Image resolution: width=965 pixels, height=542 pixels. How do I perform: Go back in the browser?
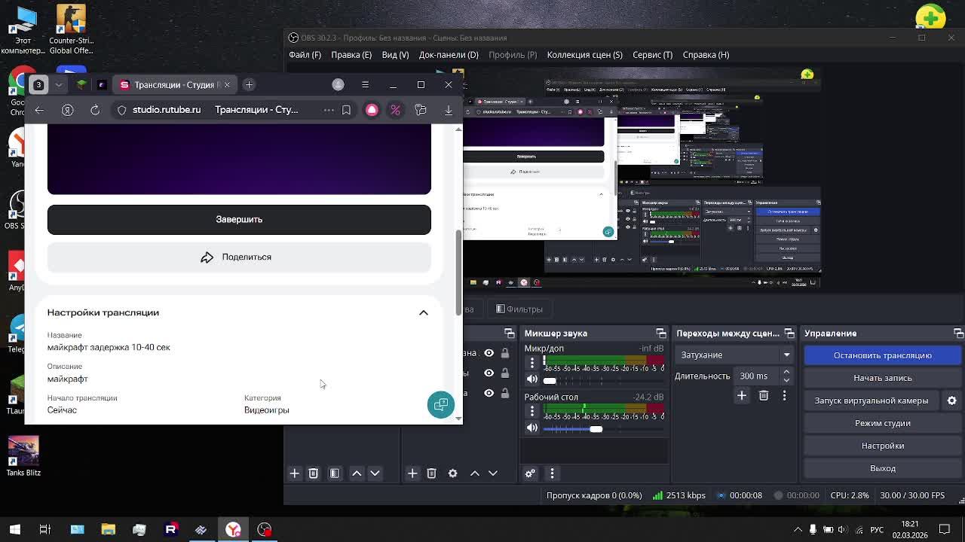coord(39,110)
